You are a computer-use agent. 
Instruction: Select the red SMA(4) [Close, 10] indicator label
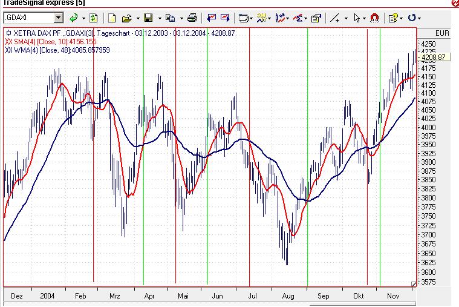[51, 42]
